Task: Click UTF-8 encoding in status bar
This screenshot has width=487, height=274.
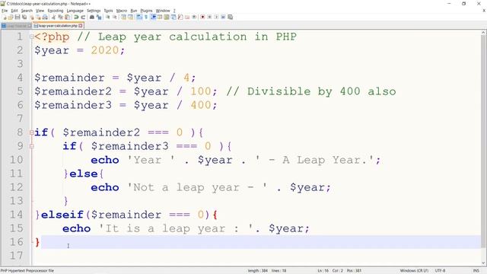Action: click(440, 271)
